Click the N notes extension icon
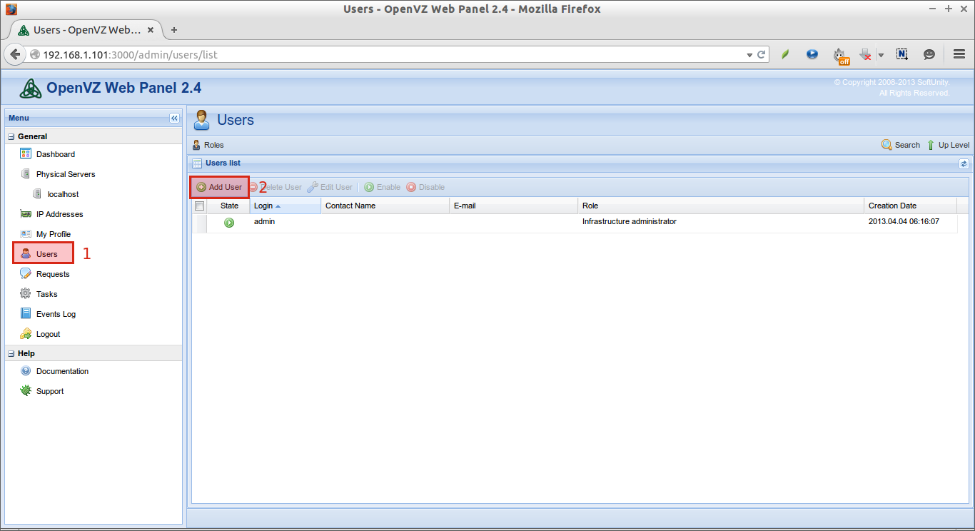Image resolution: width=975 pixels, height=531 pixels. point(901,54)
